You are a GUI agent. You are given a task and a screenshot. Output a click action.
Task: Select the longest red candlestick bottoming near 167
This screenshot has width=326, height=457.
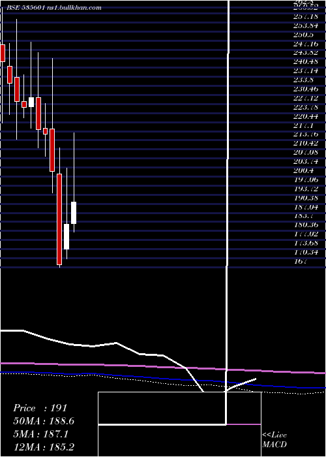(x=59, y=219)
